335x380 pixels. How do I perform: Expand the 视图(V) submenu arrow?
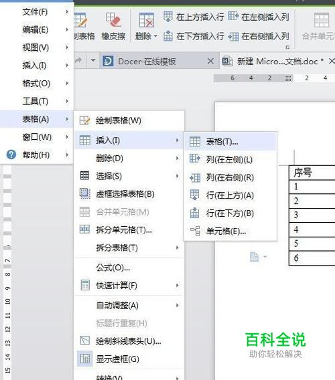[67, 47]
